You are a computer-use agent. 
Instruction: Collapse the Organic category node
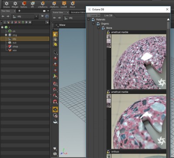94,24
